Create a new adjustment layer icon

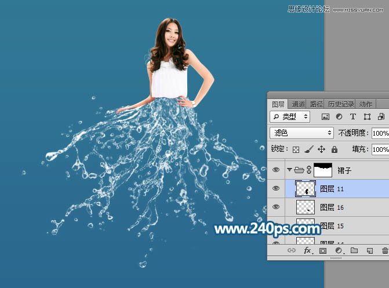point(339,251)
